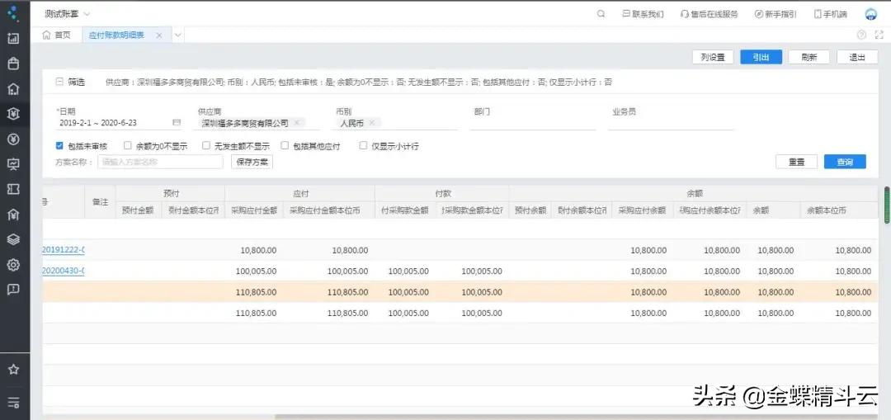
Task: Click the 退出 exit button
Action: pyautogui.click(x=857, y=58)
